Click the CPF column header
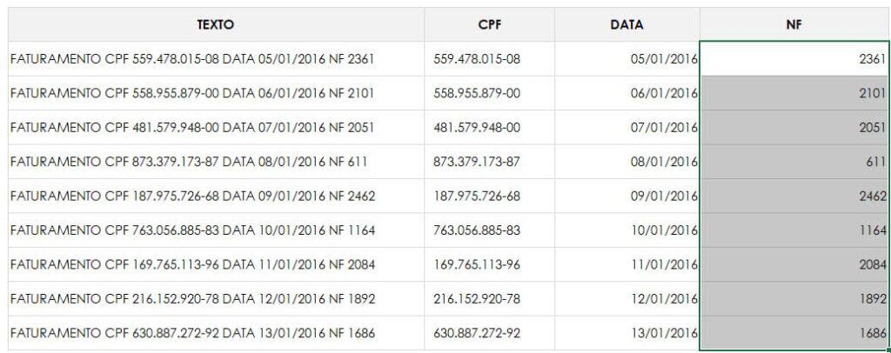Image resolution: width=891 pixels, height=353 pixels. [489, 24]
